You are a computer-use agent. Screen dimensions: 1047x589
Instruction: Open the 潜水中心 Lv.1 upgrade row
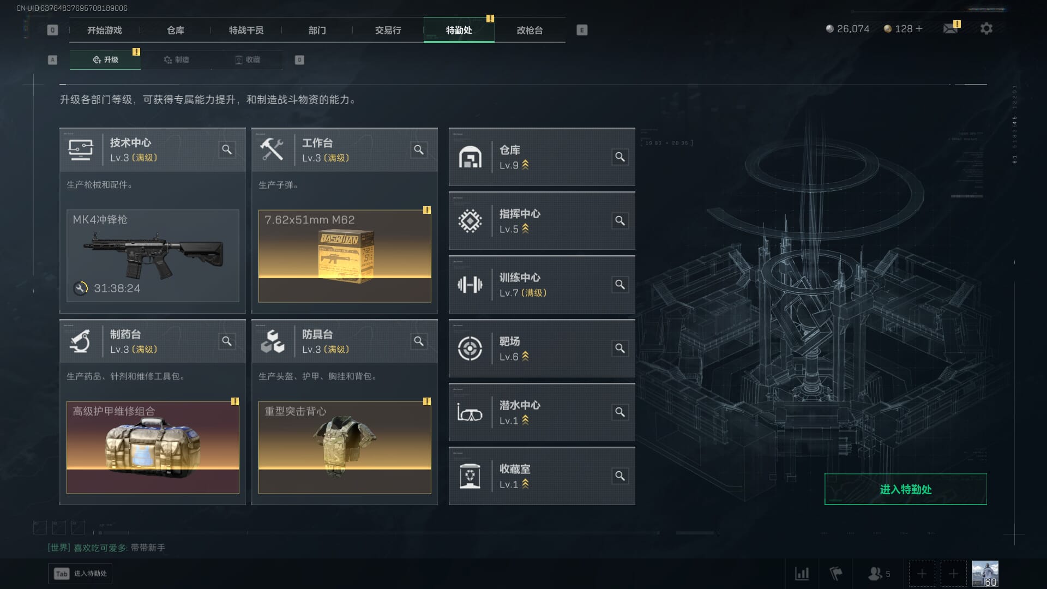(542, 412)
